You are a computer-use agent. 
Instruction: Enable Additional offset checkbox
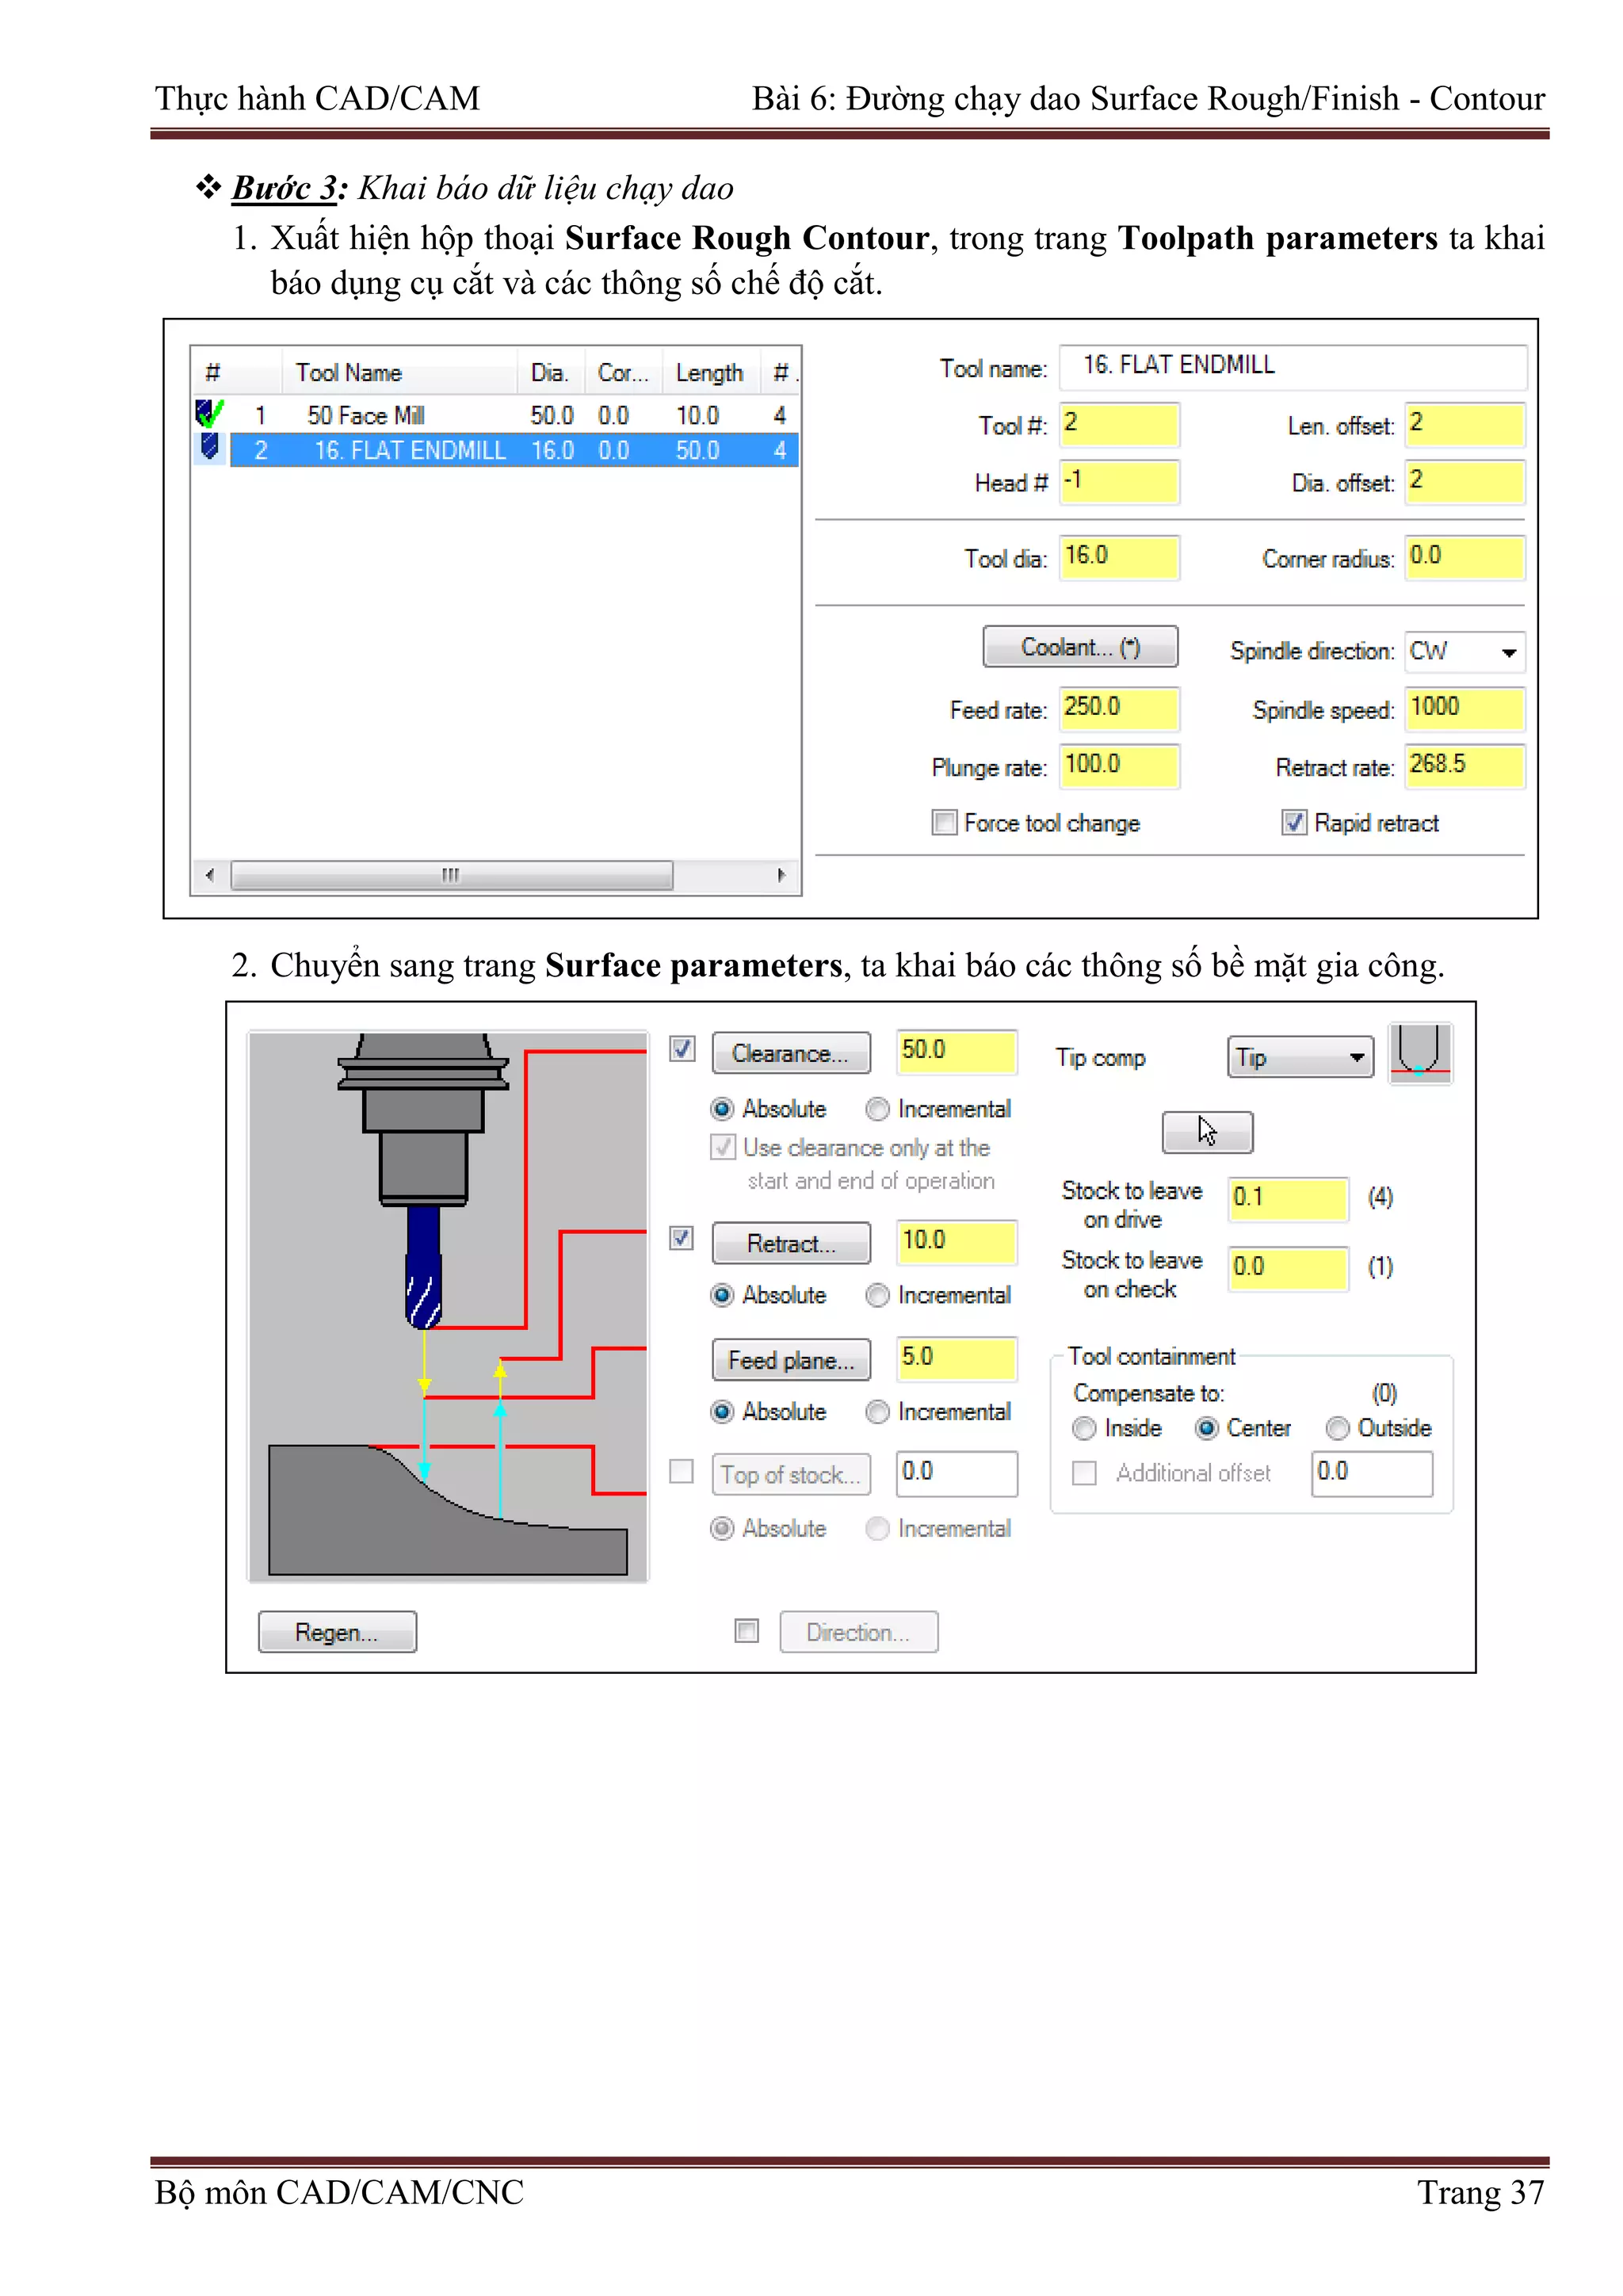pos(1085,1473)
